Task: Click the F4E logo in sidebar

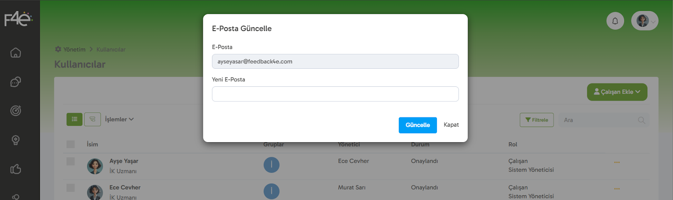Action: click(18, 19)
